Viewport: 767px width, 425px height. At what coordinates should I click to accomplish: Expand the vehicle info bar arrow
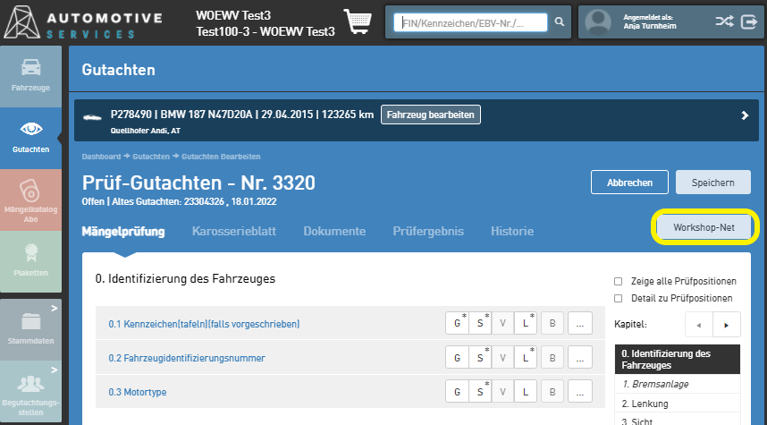(745, 115)
